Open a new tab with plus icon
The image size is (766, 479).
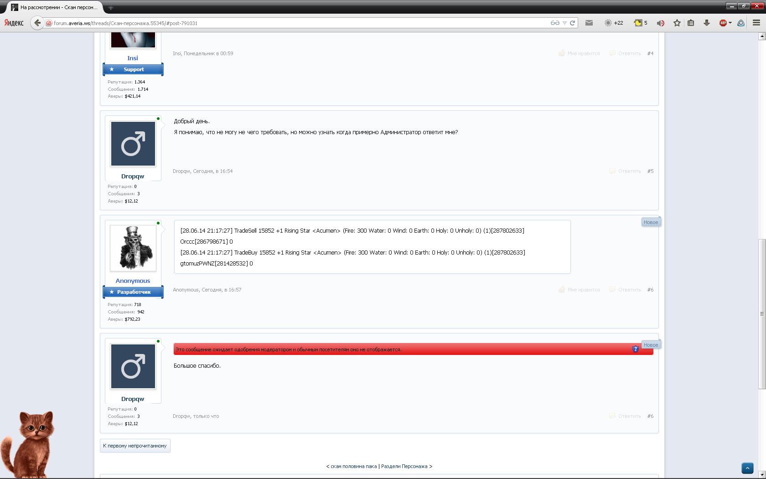tap(111, 7)
